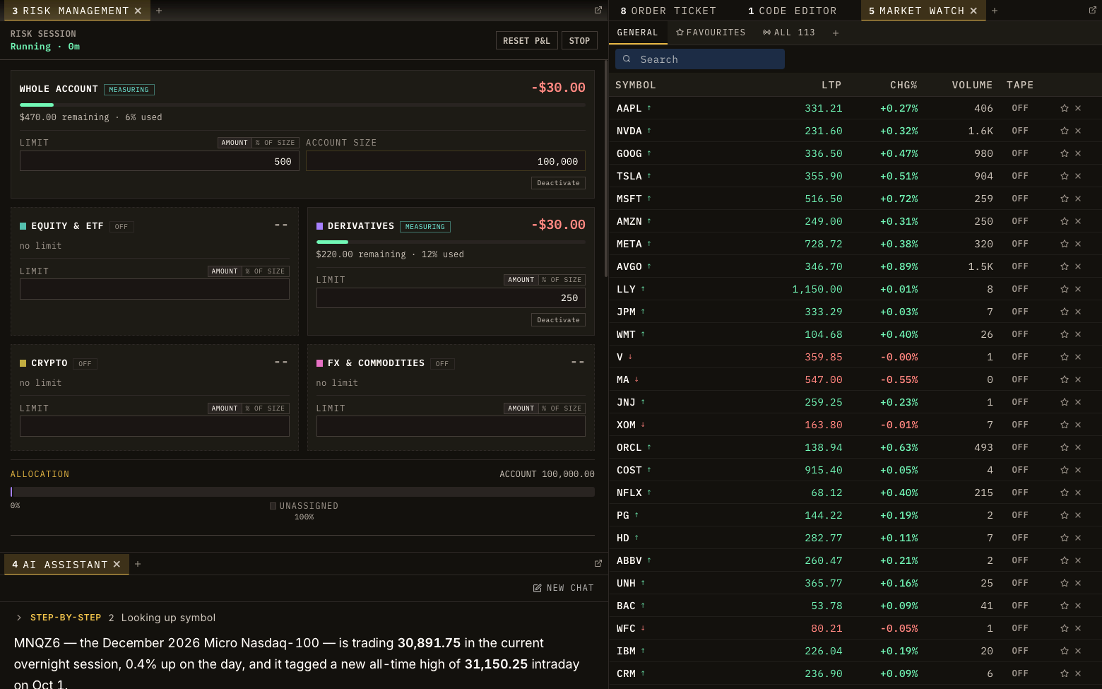Close the Risk Management tab
1102x689 pixels.
pyautogui.click(x=138, y=11)
